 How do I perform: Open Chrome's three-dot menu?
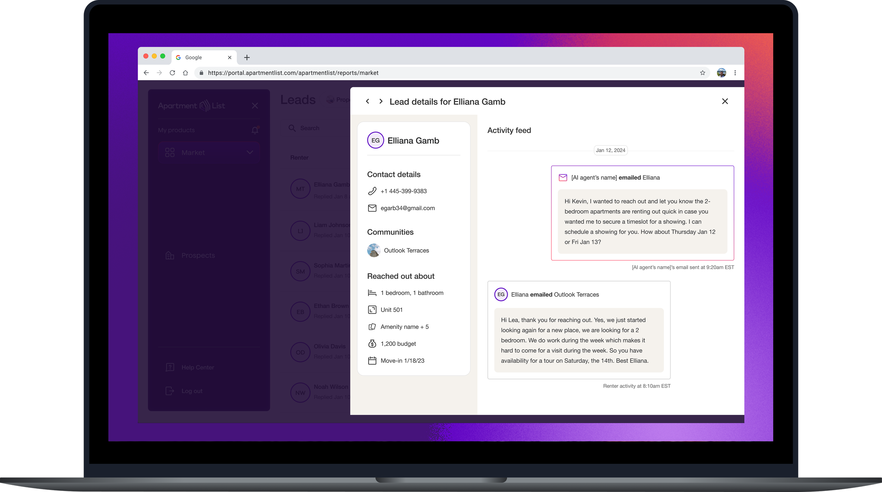(735, 73)
